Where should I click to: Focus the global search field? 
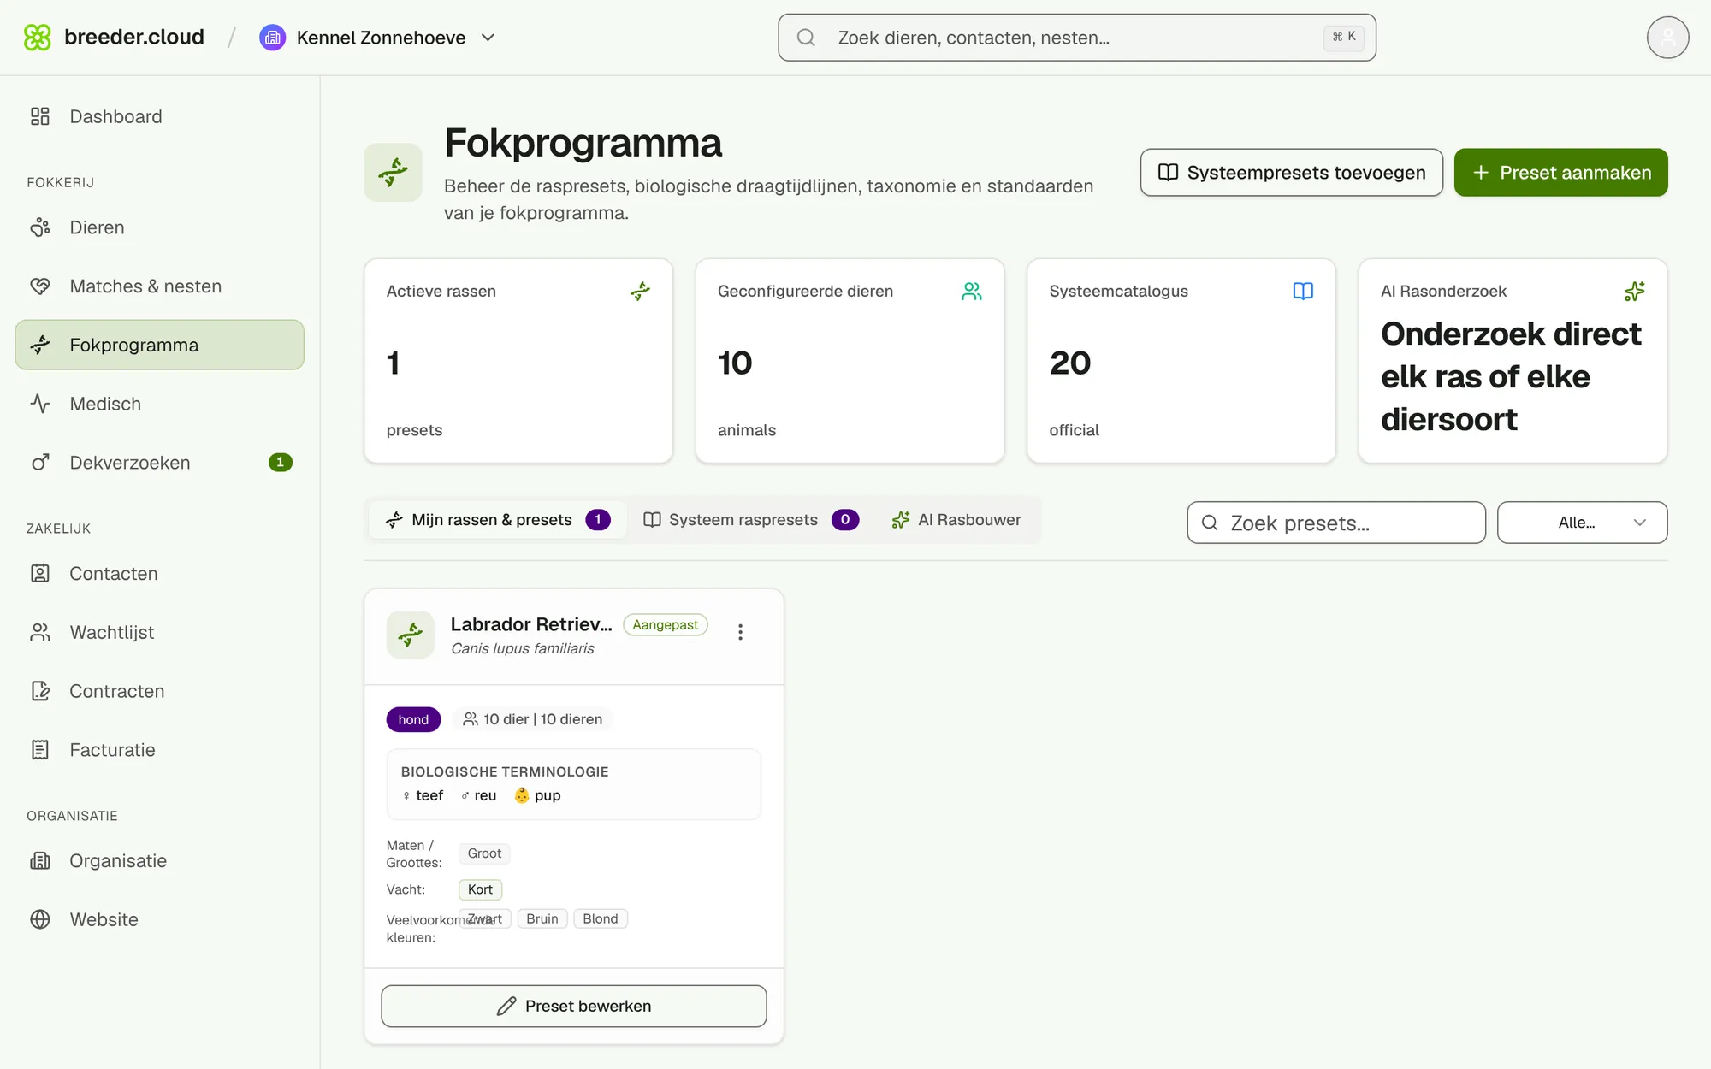pyautogui.click(x=1077, y=38)
